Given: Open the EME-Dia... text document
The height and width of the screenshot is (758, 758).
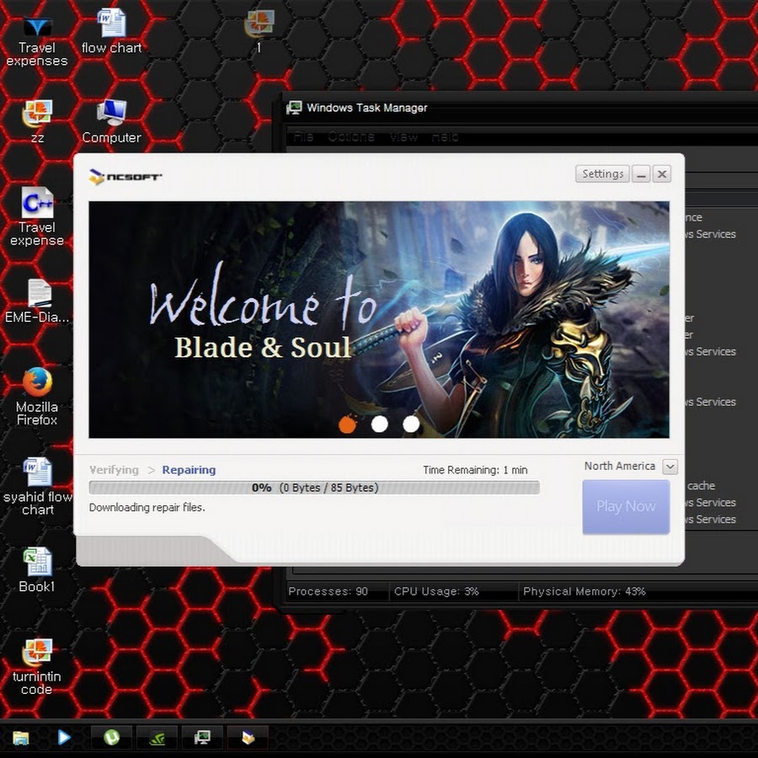Looking at the screenshot, I should click(x=37, y=301).
